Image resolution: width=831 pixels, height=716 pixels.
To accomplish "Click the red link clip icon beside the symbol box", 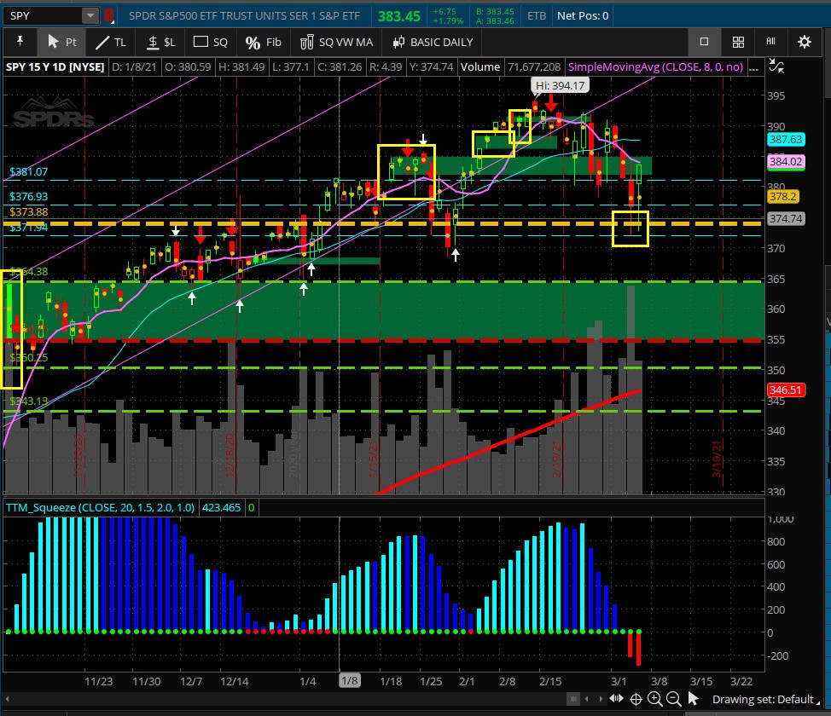I will (x=109, y=16).
